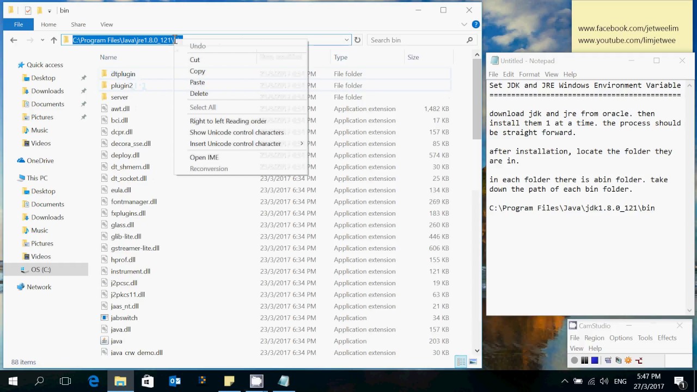Open CamStudio's Effects menu
This screenshot has width=697, height=392.
(x=667, y=338)
